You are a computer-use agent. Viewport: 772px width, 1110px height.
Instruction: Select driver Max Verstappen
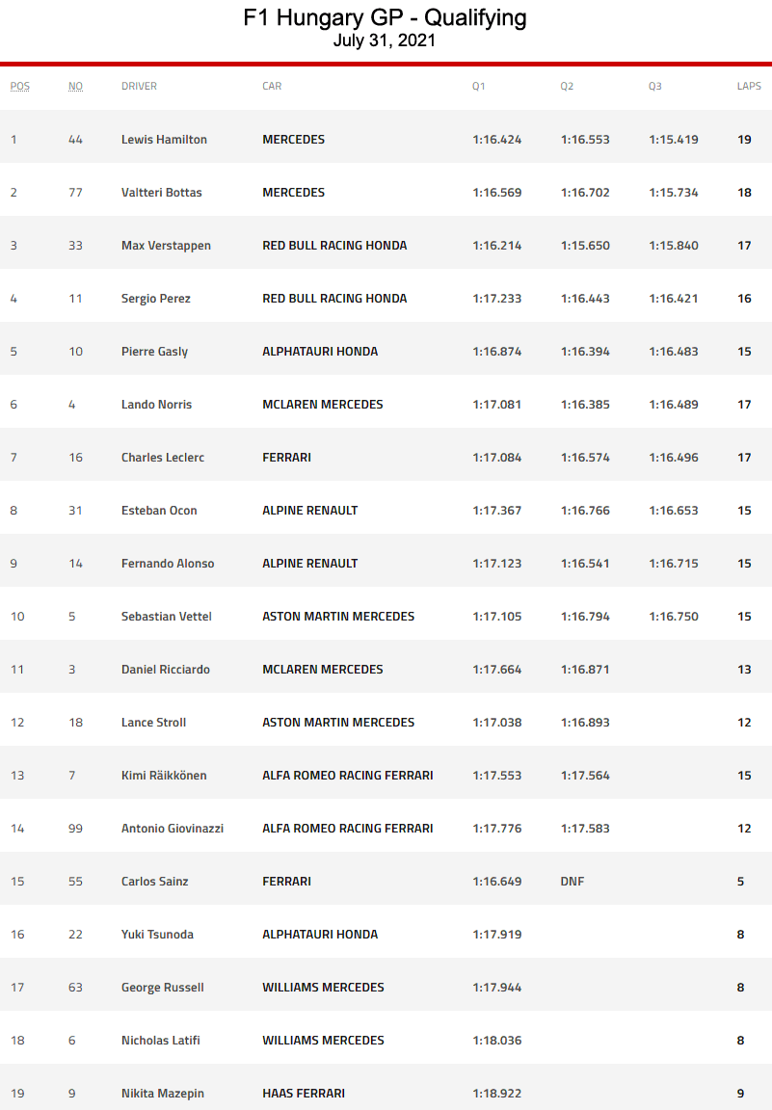click(166, 246)
